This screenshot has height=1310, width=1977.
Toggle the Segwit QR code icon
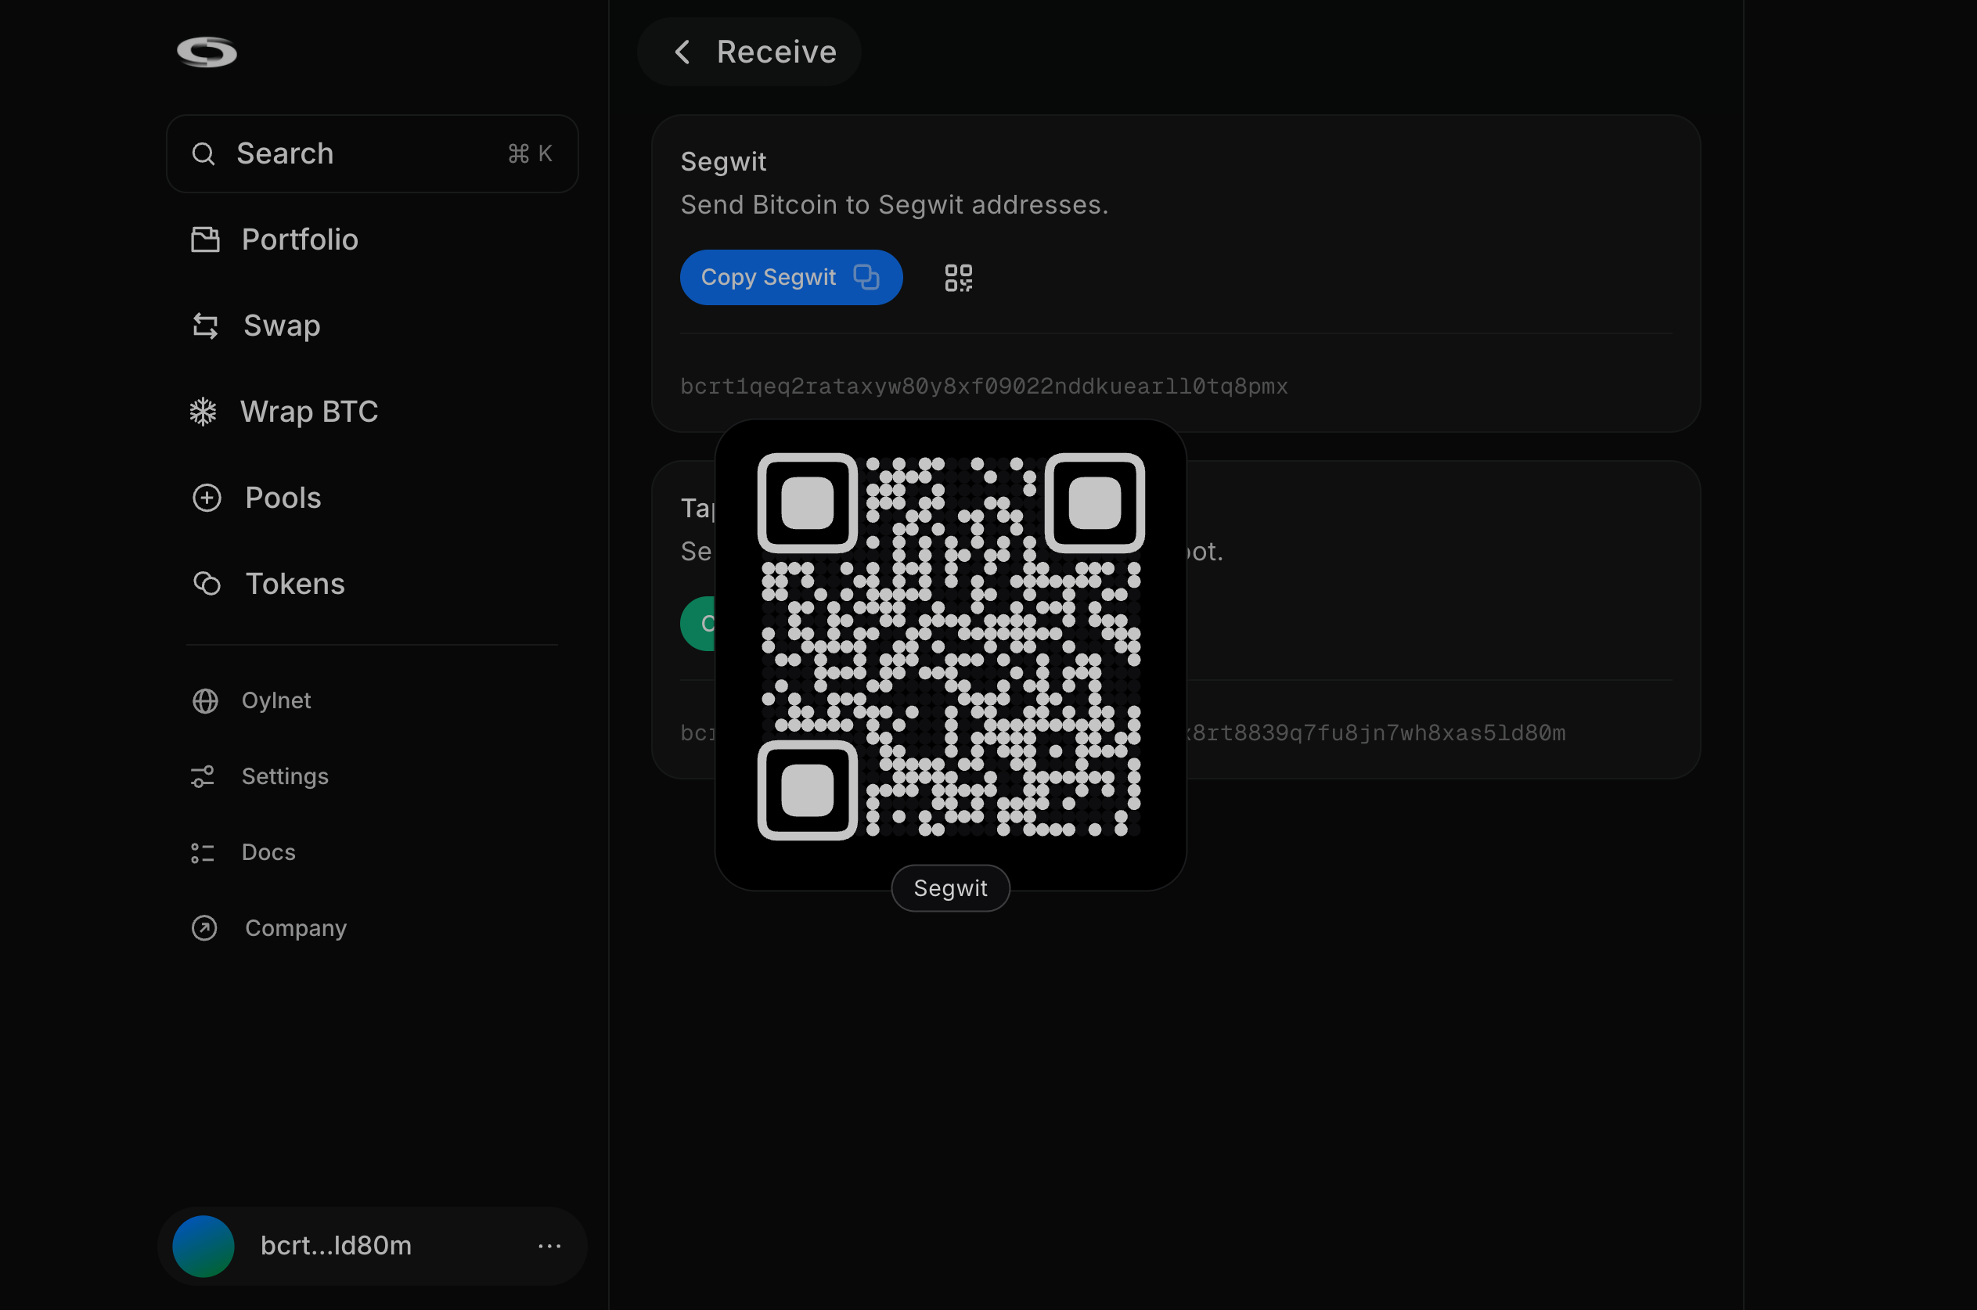[x=957, y=277]
